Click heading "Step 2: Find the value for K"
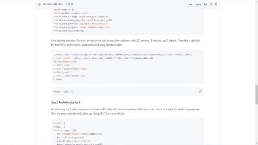Image resolution: width=258 pixels, height=145 pixels. click(66, 102)
